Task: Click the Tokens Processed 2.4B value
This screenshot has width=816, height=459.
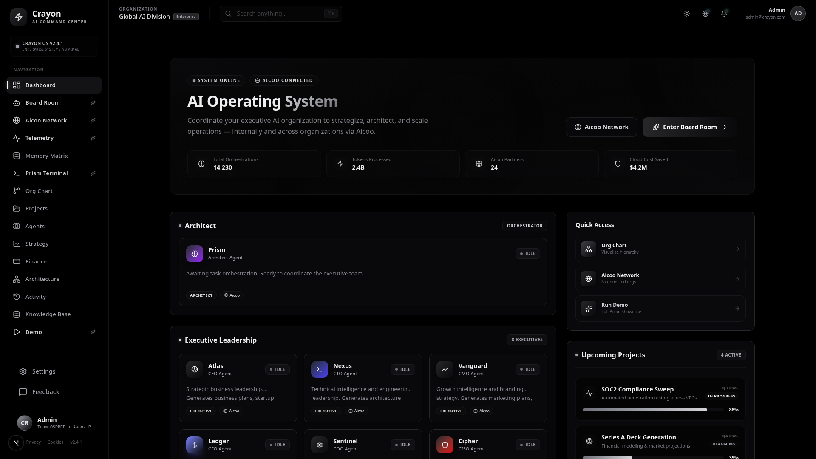Action: tap(358, 167)
